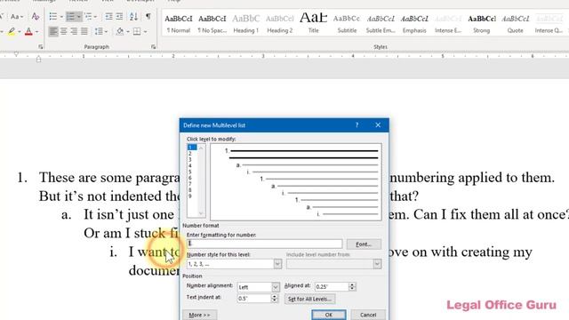
Task: Open the font color dropdown arrow
Action: pos(36,32)
